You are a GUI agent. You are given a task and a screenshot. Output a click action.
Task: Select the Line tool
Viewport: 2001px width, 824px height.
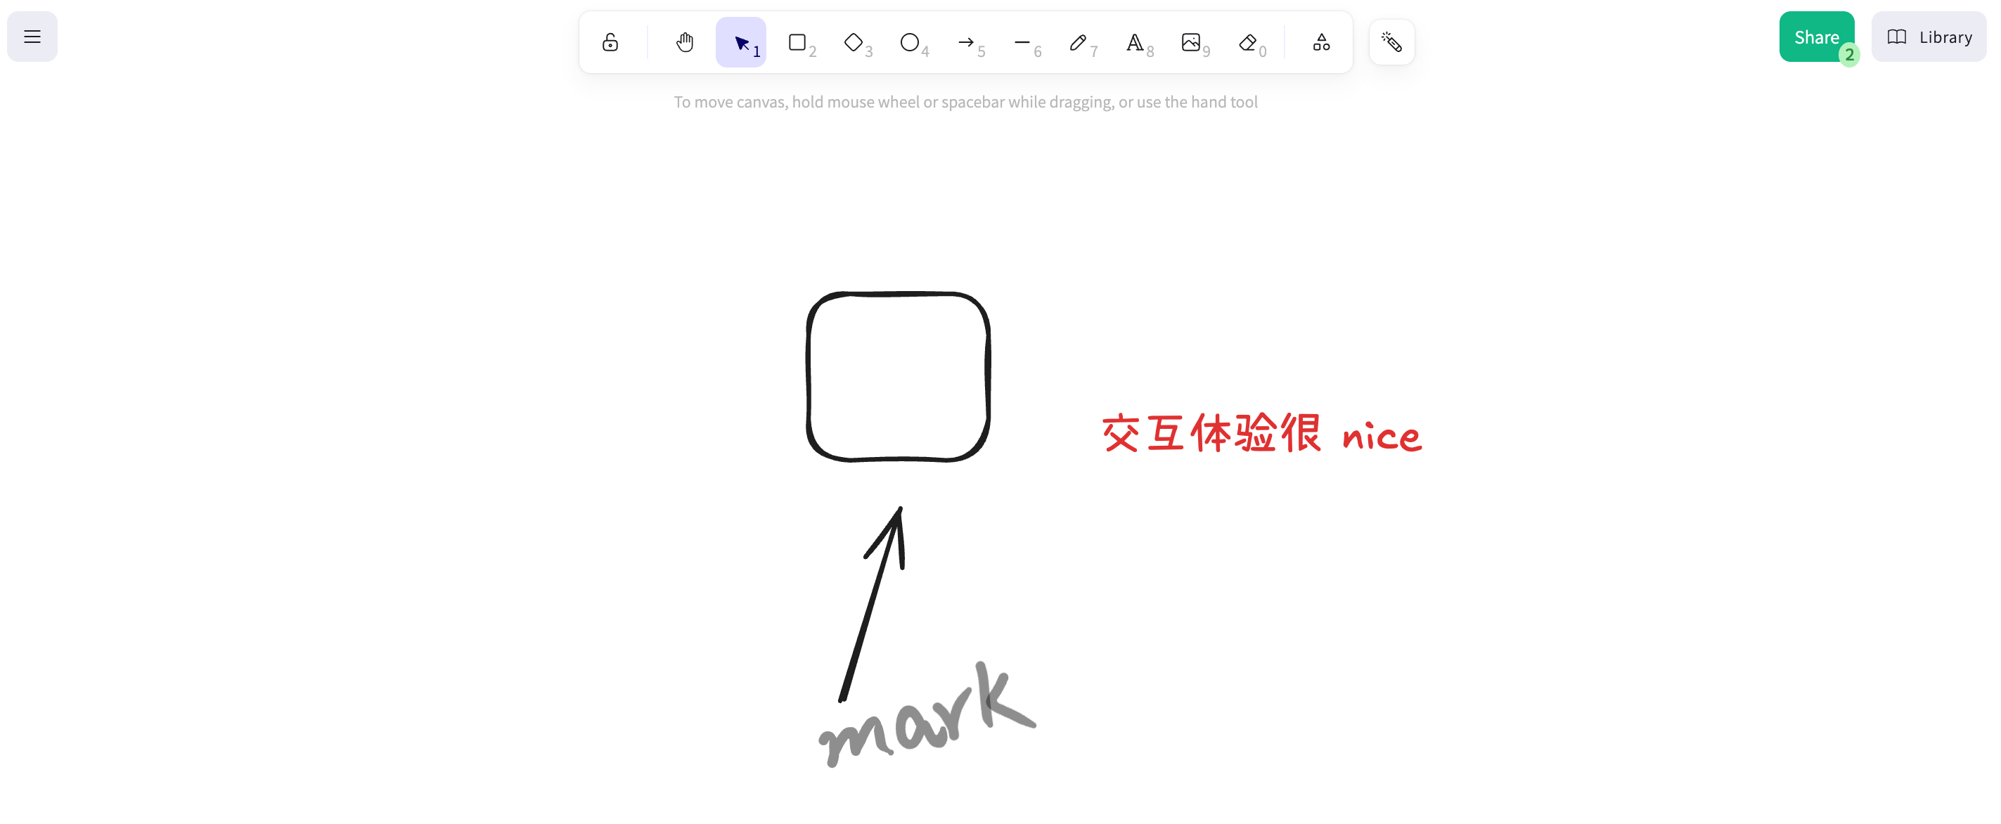click(x=1022, y=42)
